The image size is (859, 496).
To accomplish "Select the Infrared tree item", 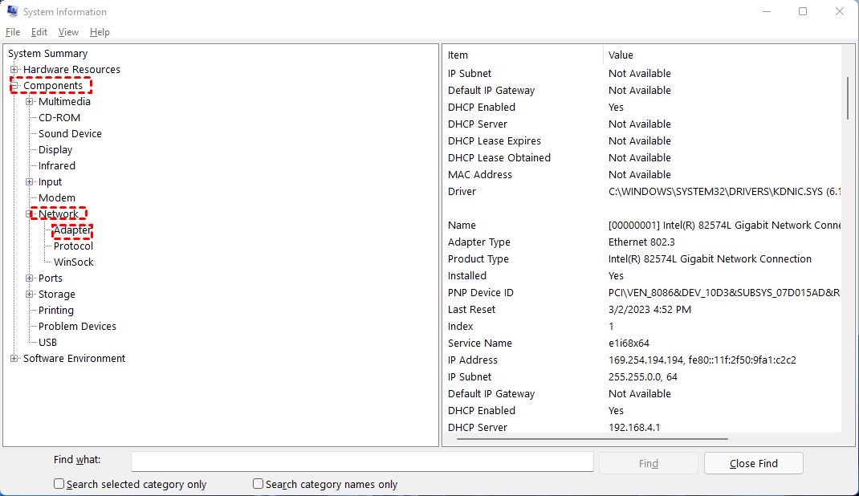I will (57, 166).
